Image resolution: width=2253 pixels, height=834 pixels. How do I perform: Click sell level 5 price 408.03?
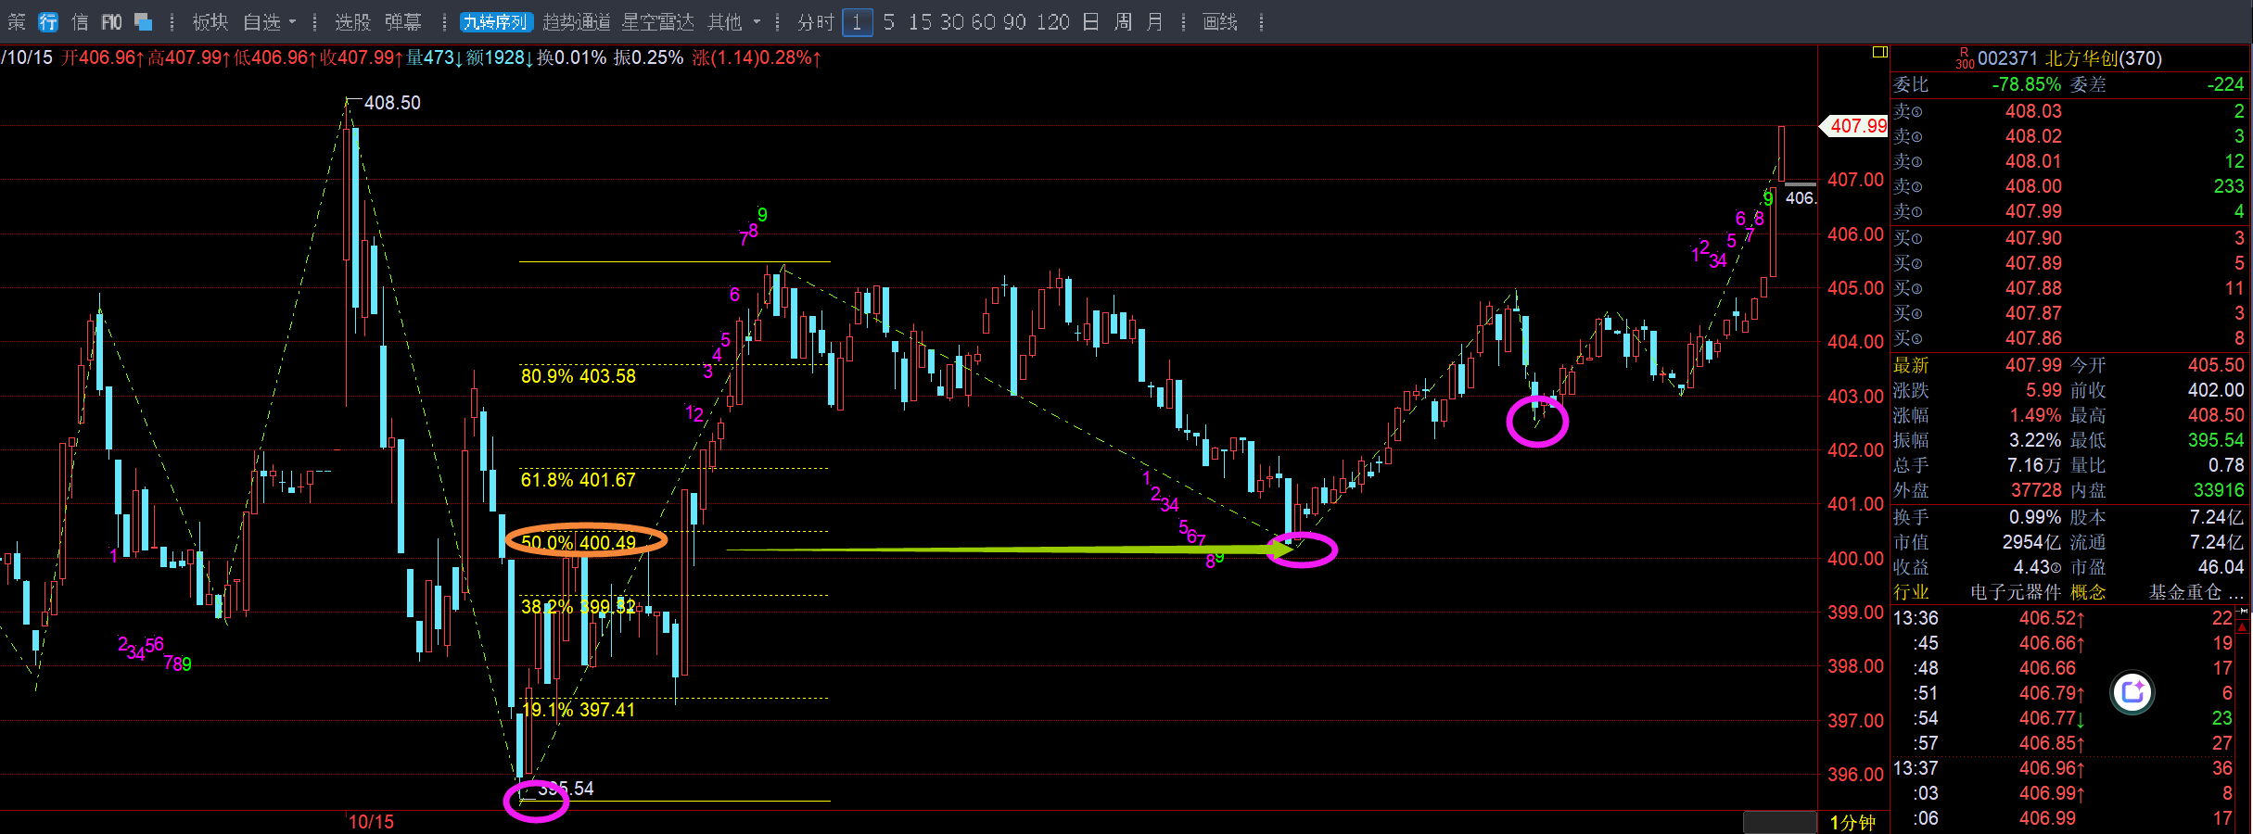(2033, 111)
